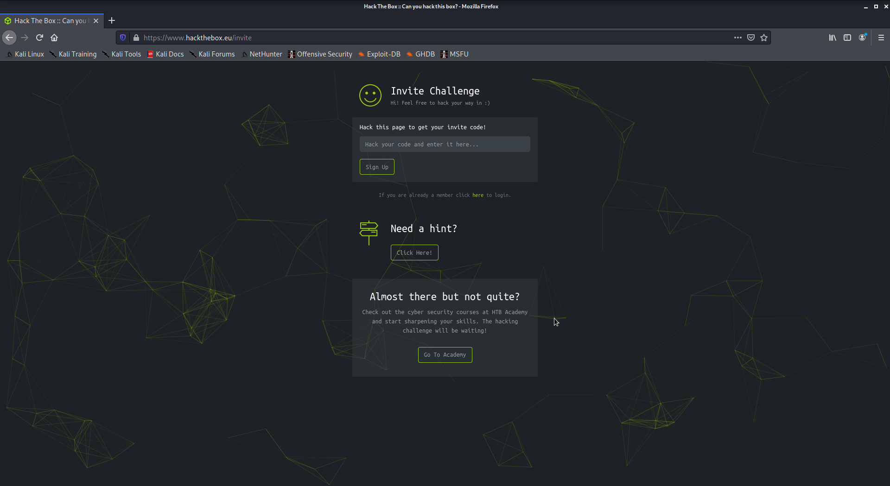Click the smiley face Invite Challenge icon
This screenshot has height=486, width=890.
click(370, 95)
